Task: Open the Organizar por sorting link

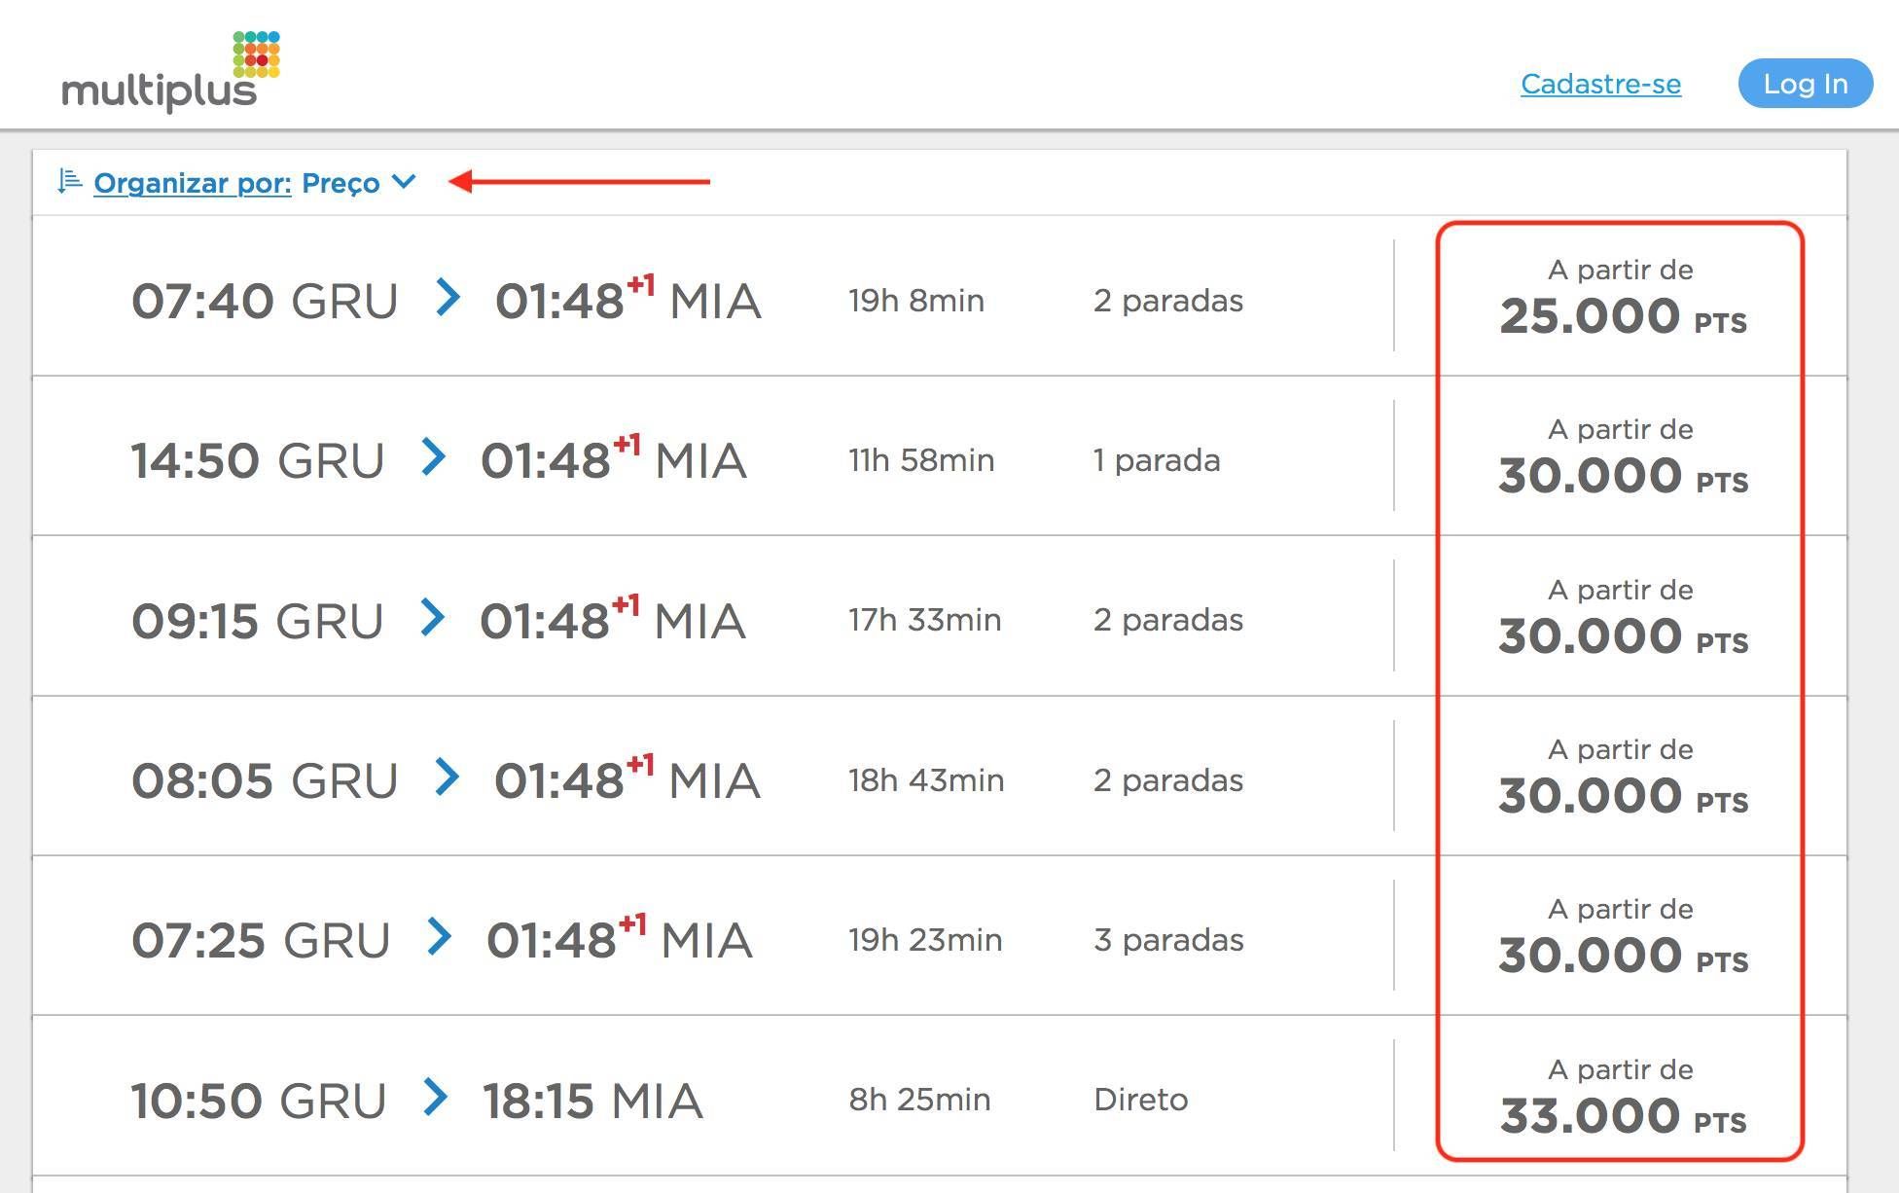Action: tap(193, 183)
